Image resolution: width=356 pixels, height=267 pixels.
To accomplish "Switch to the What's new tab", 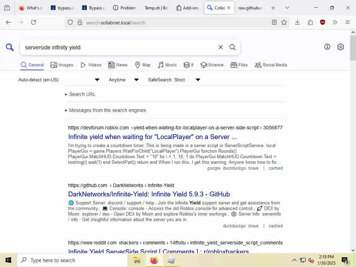I will pos(31,8).
